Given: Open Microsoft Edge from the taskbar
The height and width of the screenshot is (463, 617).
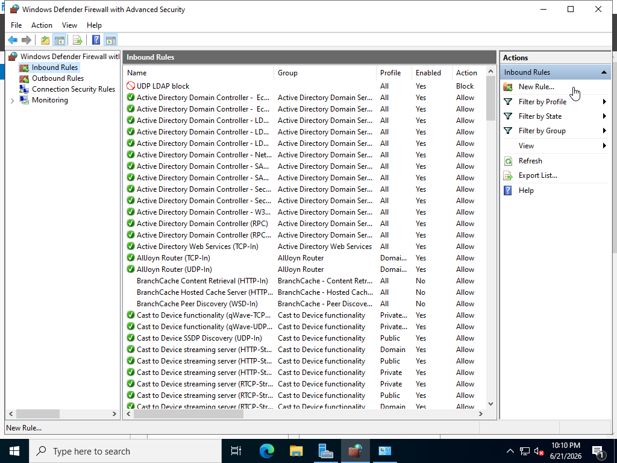Looking at the screenshot, I should (267, 451).
